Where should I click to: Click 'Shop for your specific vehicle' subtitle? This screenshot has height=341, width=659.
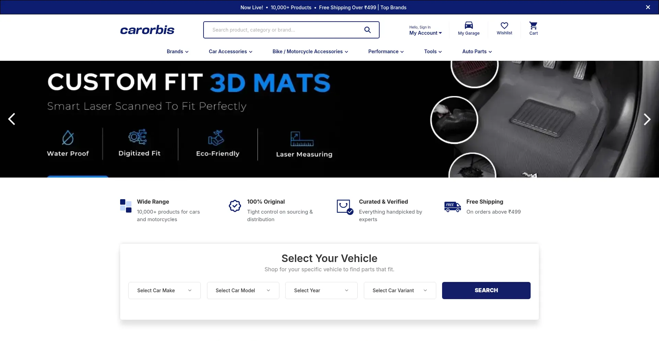click(329, 270)
